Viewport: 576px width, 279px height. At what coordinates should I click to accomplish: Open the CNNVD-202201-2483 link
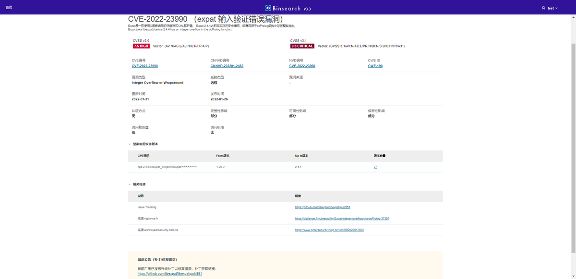(227, 66)
